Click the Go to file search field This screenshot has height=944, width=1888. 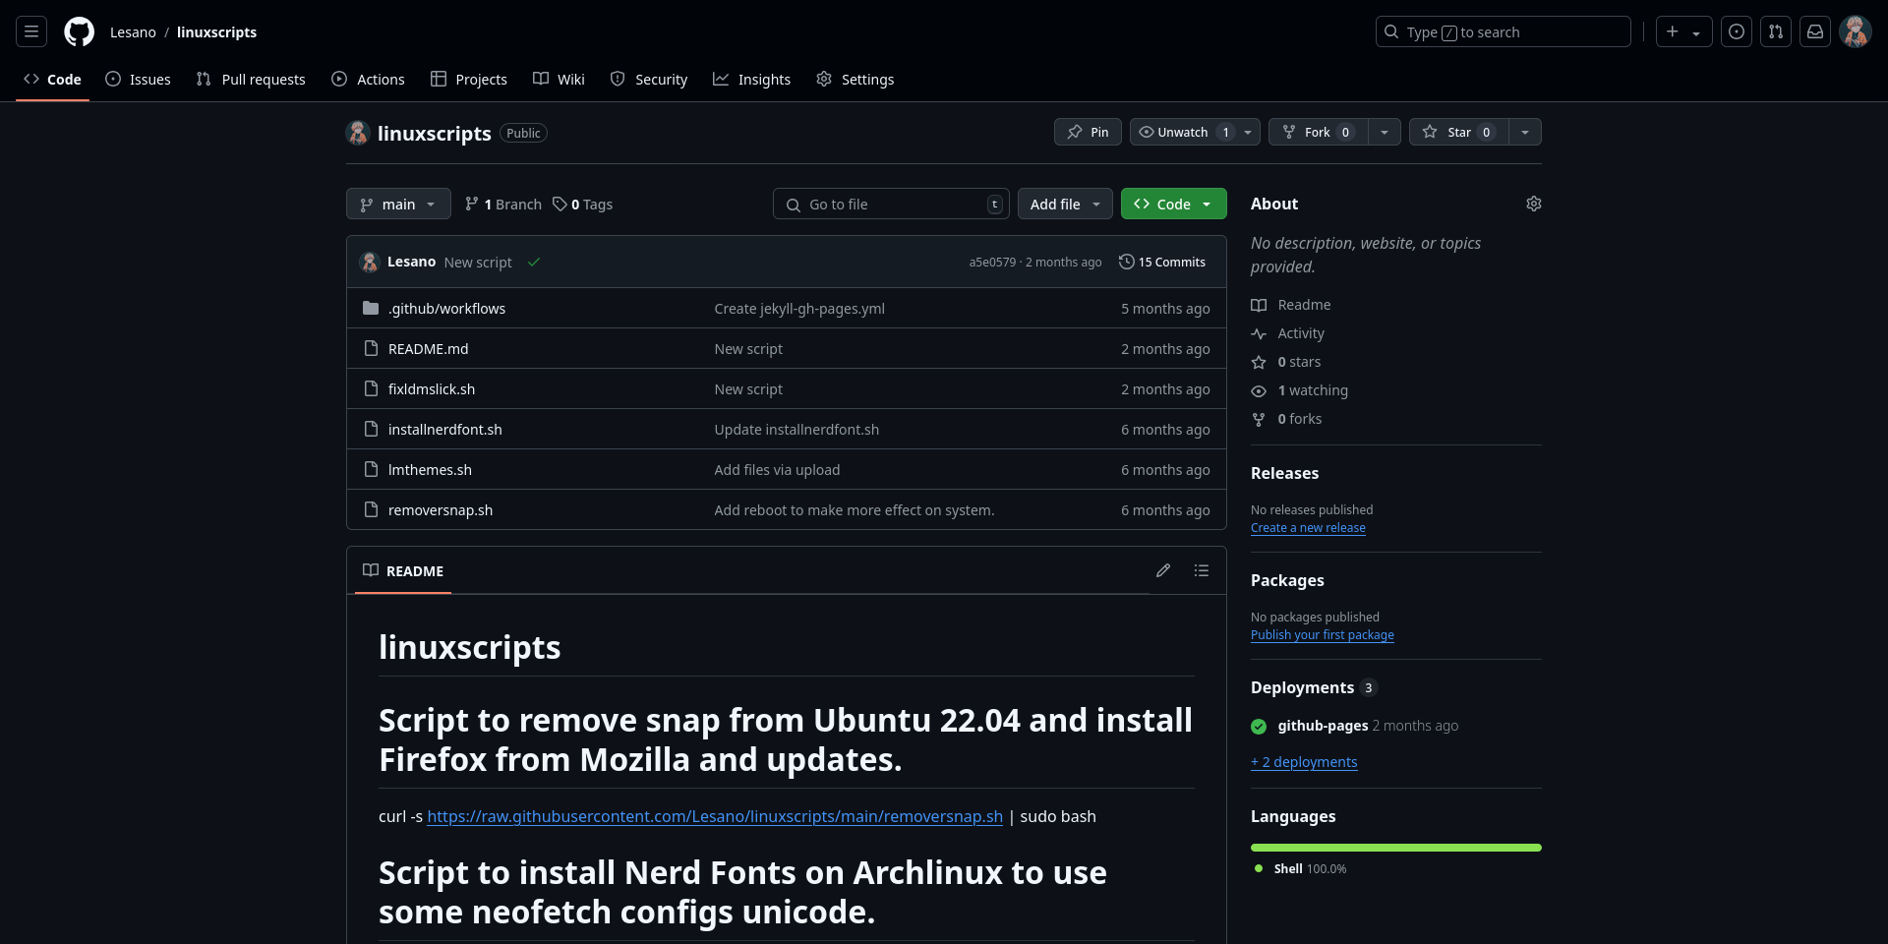coord(891,204)
